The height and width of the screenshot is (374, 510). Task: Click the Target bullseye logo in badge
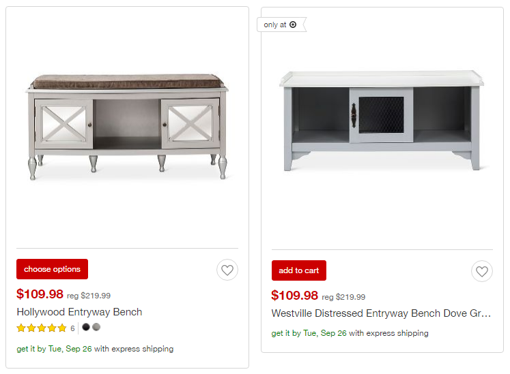[x=293, y=25]
